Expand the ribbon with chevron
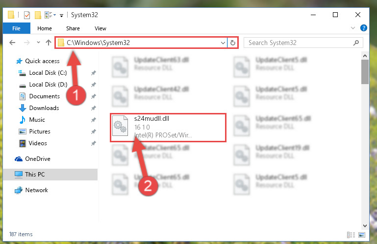377x244 pixels. pos(352,28)
